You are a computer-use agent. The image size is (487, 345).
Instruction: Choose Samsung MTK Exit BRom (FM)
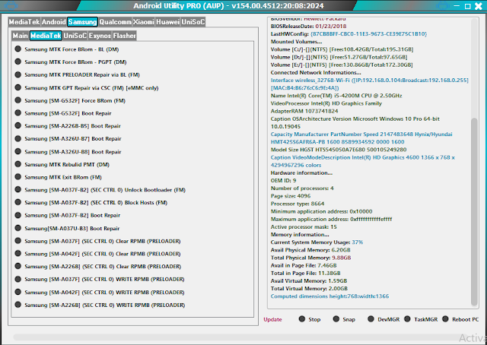(58, 177)
